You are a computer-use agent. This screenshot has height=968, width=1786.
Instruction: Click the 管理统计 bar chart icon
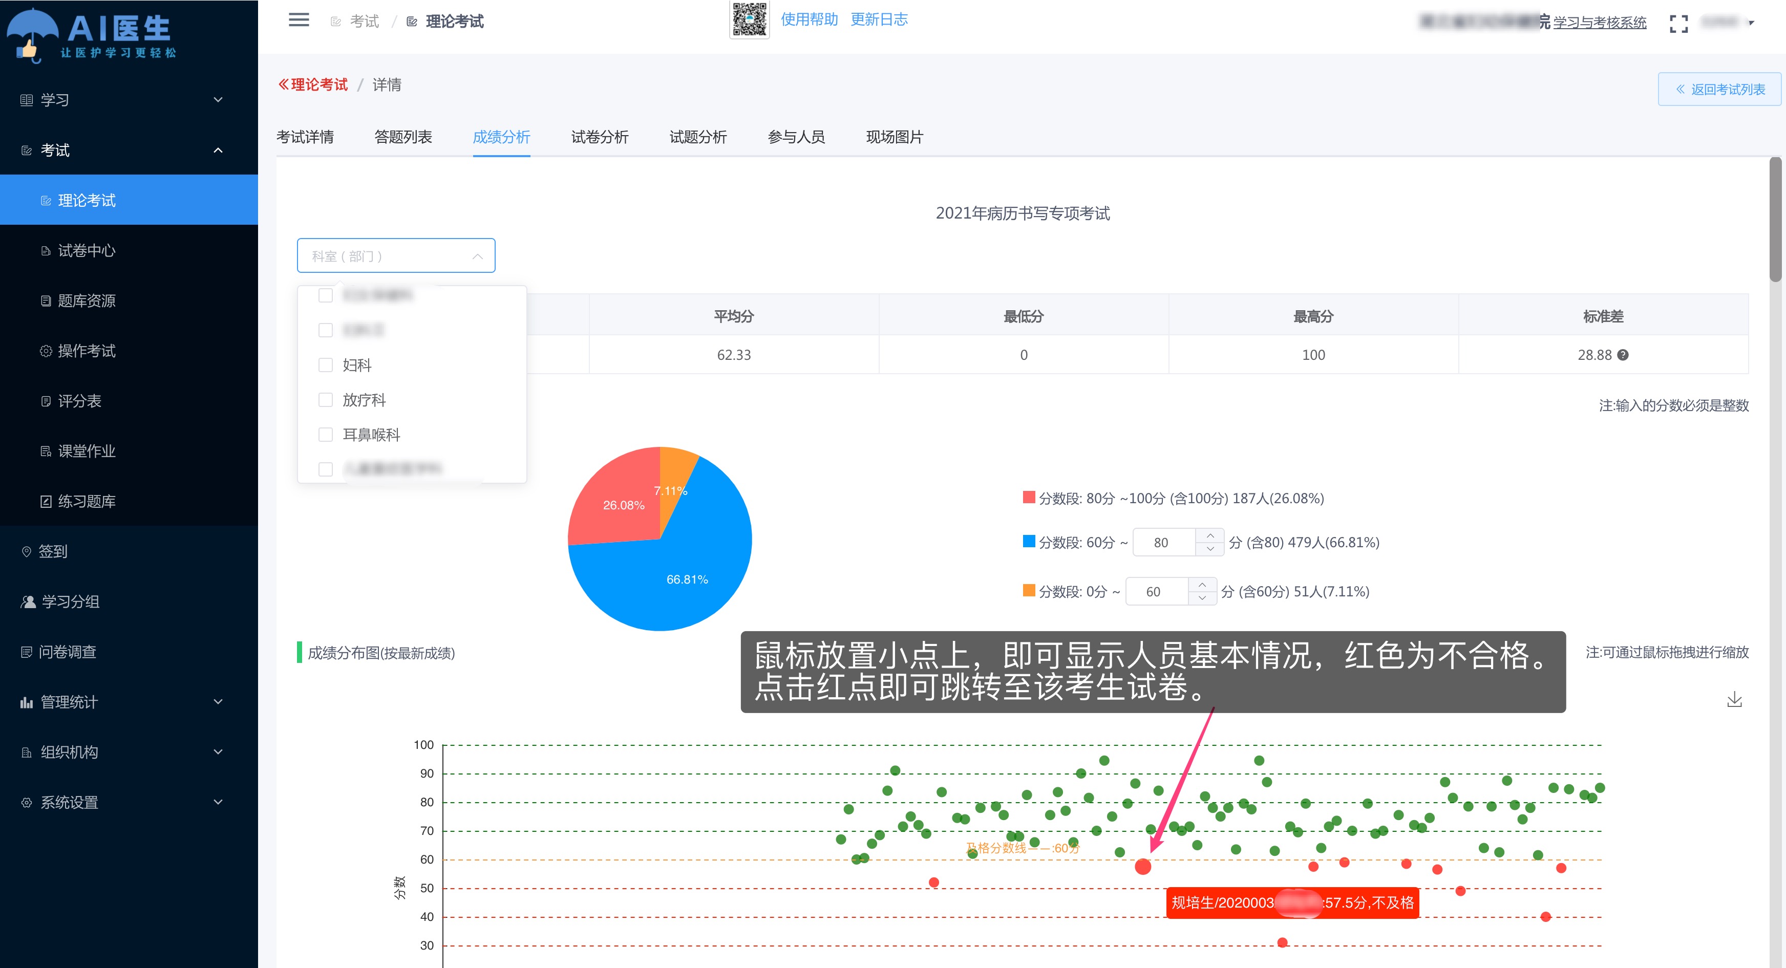(26, 702)
